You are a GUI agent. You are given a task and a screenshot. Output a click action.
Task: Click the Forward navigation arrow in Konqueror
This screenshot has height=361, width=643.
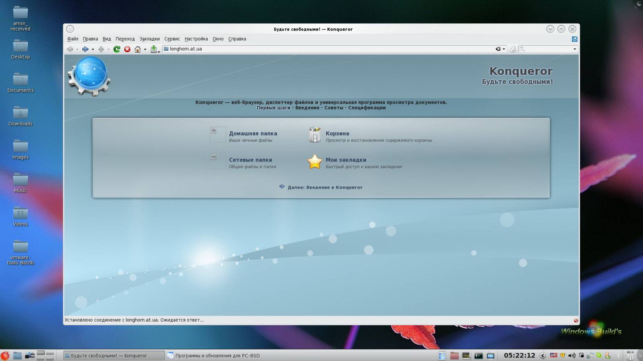(x=85, y=49)
